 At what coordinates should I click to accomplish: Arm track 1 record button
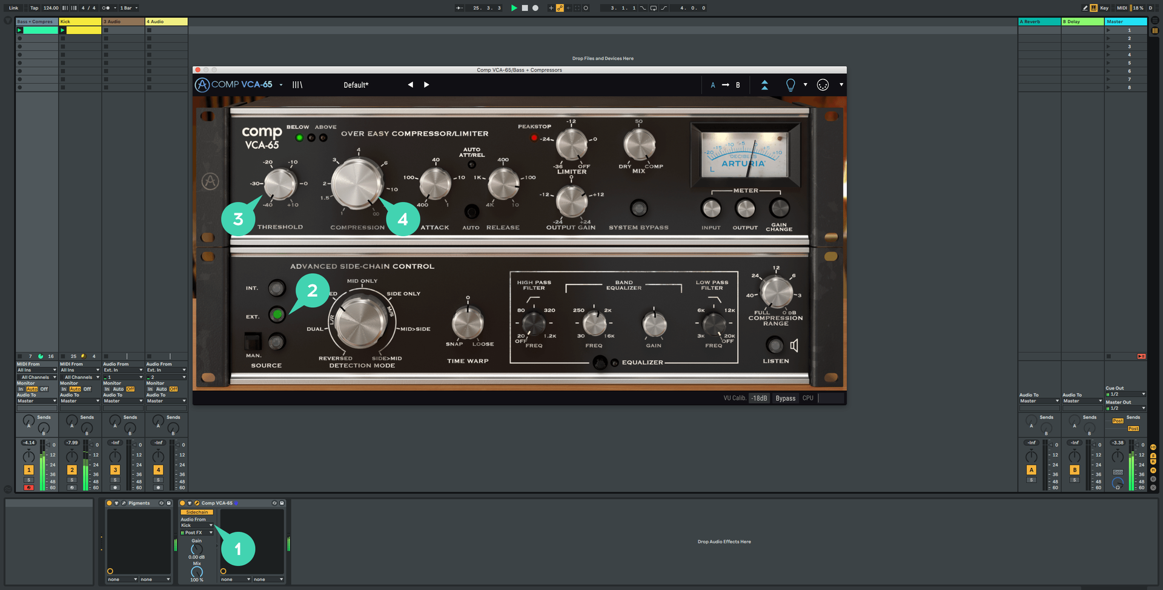pyautogui.click(x=28, y=488)
